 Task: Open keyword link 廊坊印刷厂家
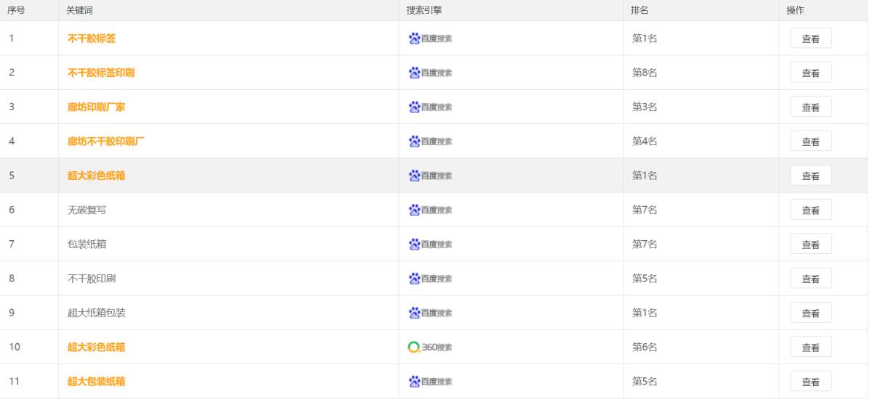tap(97, 107)
